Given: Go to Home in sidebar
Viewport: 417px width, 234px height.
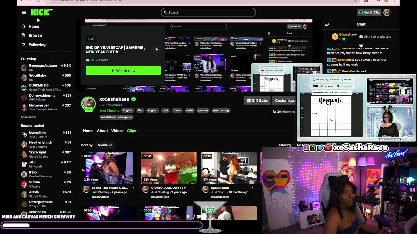Looking at the screenshot, I should point(34,27).
